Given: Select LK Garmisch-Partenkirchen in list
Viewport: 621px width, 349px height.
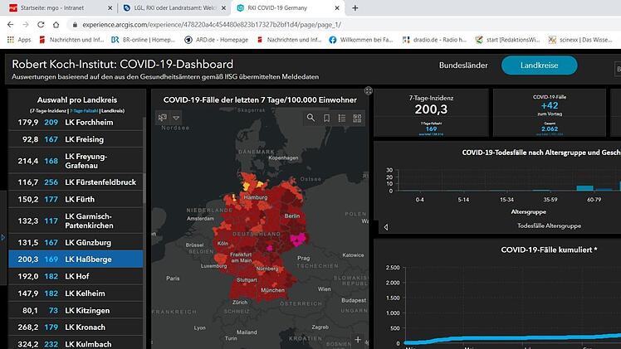Looking at the screenshot, I should click(76, 221).
